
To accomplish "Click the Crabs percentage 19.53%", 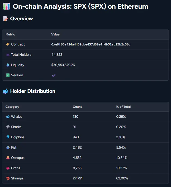I will point(122,168).
